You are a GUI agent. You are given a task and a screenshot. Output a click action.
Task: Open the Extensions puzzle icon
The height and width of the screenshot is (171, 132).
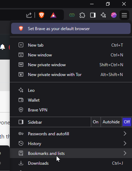click(x=82, y=15)
